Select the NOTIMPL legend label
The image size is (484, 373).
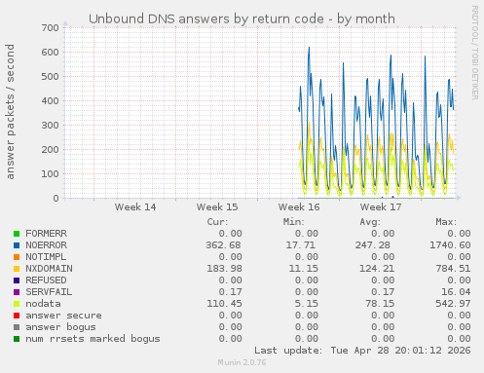pos(46,257)
